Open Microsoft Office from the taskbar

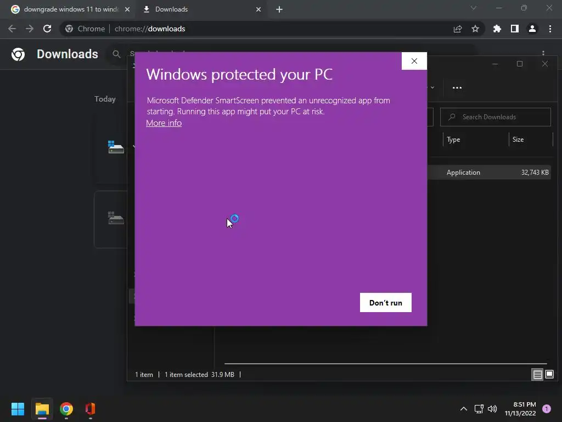click(x=91, y=409)
